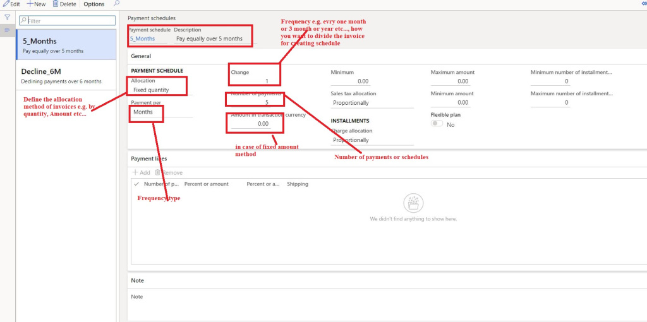Click New to create a payment schedule

(36, 4)
